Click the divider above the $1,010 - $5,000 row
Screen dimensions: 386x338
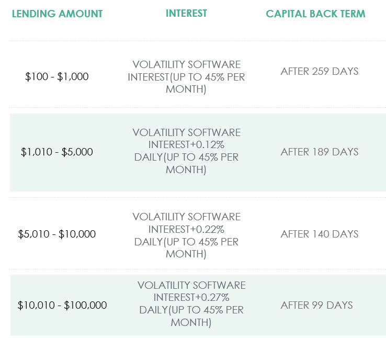198,108
